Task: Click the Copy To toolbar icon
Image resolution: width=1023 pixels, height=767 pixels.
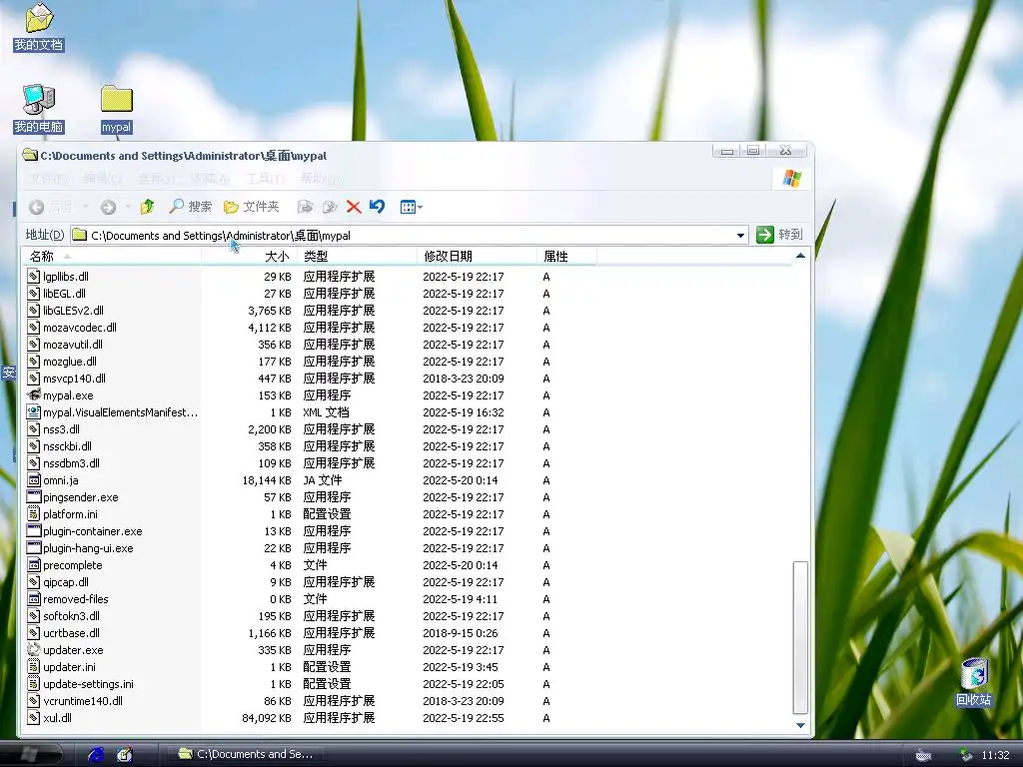Action: click(x=330, y=207)
